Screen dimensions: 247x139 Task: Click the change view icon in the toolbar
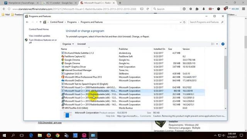pyautogui.click(x=213, y=44)
